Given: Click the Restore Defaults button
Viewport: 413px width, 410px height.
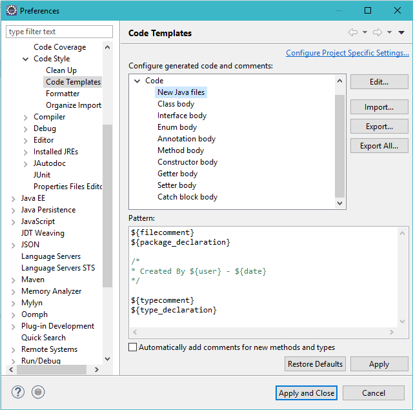Looking at the screenshot, I should 315,364.
